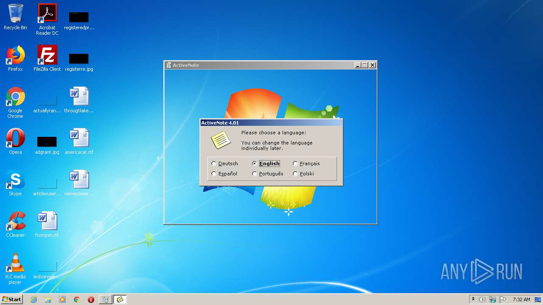Select CCleaner desktop shortcut

(x=15, y=225)
